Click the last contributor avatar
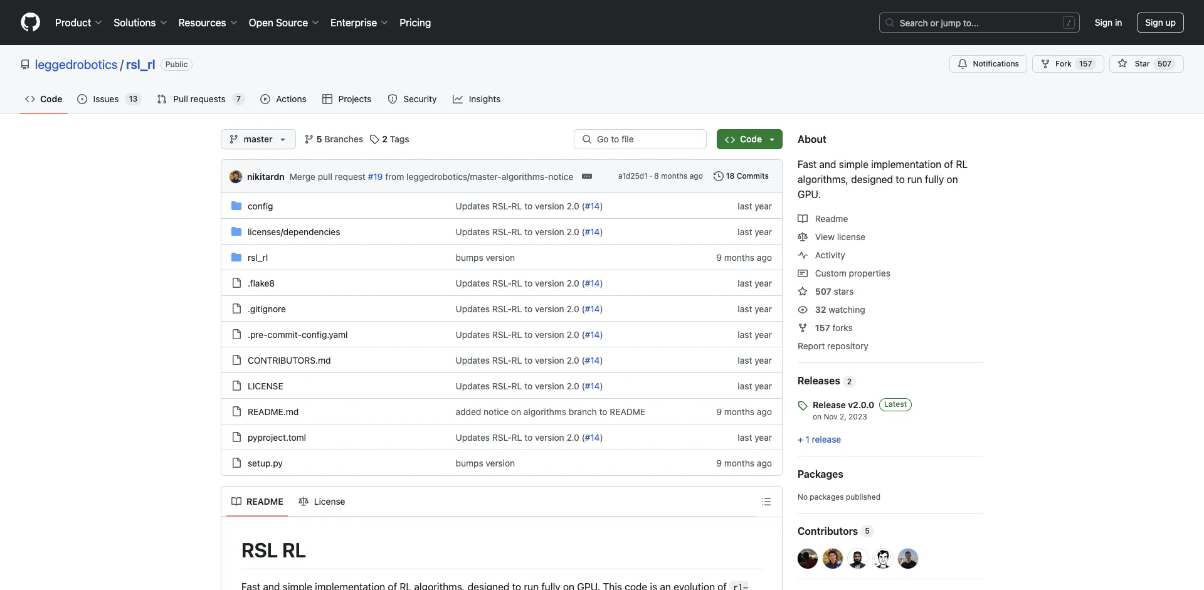1204x590 pixels. (x=908, y=559)
